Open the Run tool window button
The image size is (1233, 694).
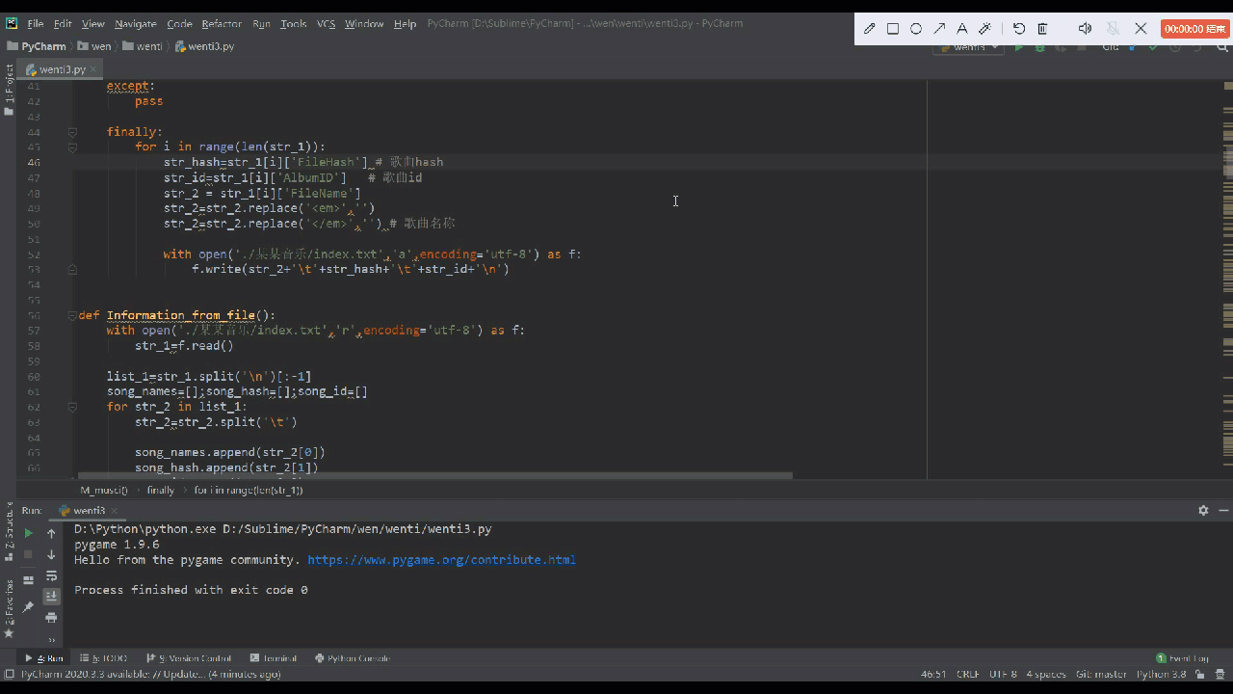(44, 658)
